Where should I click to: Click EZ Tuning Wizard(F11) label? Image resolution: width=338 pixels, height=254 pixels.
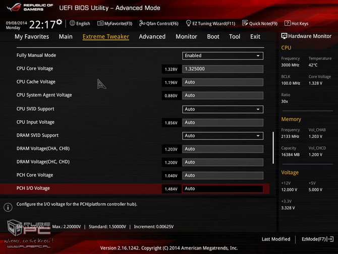[213, 24]
